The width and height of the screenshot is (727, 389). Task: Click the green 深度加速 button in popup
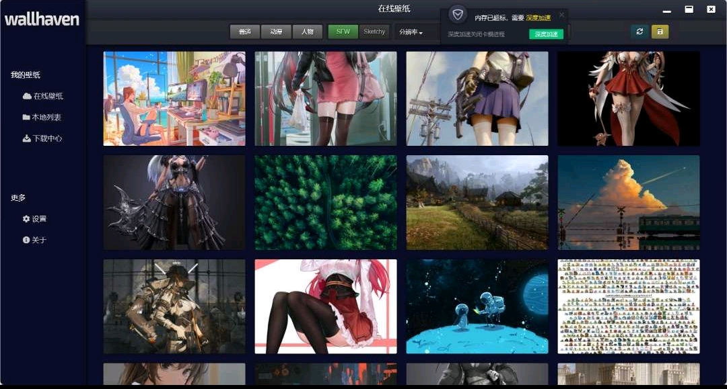546,34
